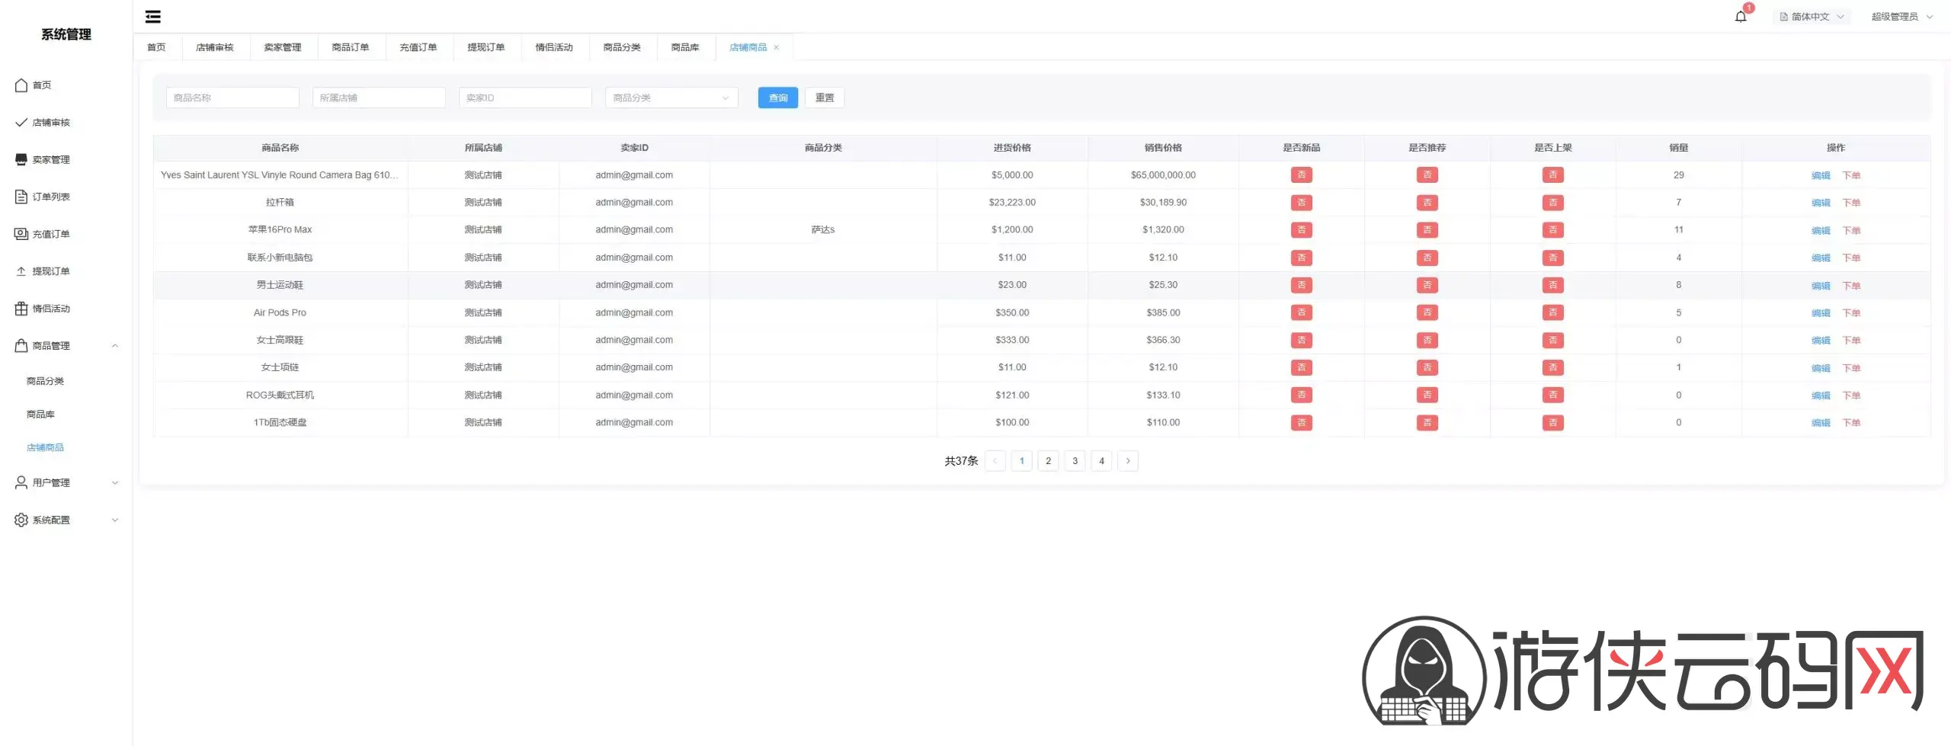Toggle 是否推荐 tag for 苹果16Pro Max row
The width and height of the screenshot is (1951, 746).
(x=1427, y=230)
